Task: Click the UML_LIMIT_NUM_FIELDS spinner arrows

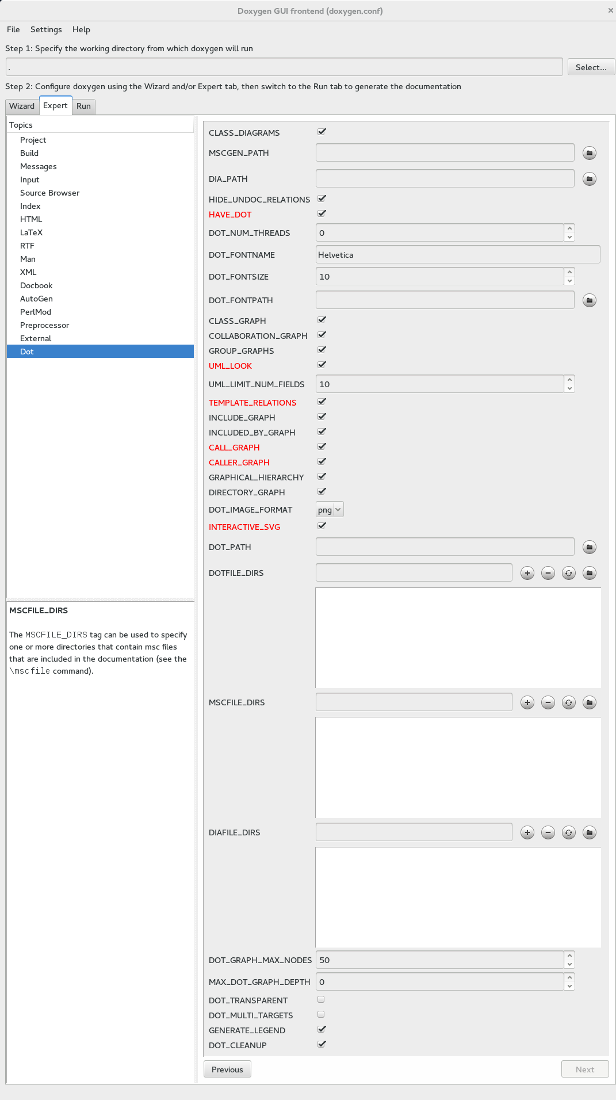Action: click(569, 384)
